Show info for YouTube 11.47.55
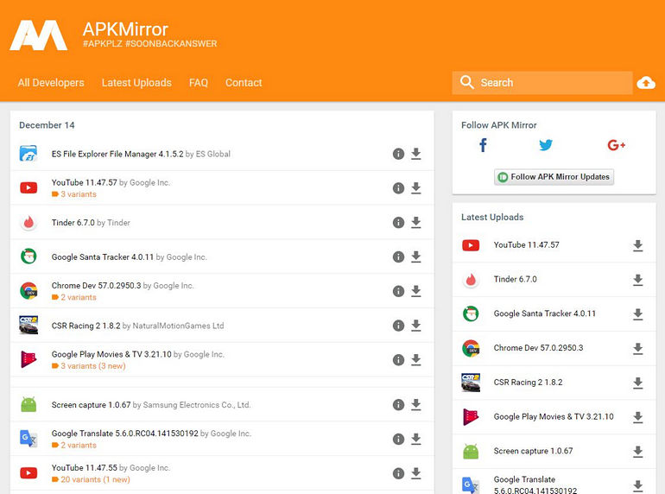This screenshot has width=665, height=494. click(x=398, y=473)
